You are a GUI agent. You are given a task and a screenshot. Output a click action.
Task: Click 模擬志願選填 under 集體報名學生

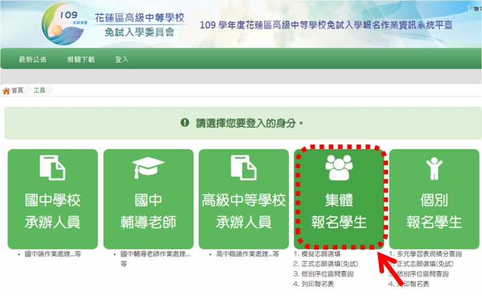click(x=323, y=255)
